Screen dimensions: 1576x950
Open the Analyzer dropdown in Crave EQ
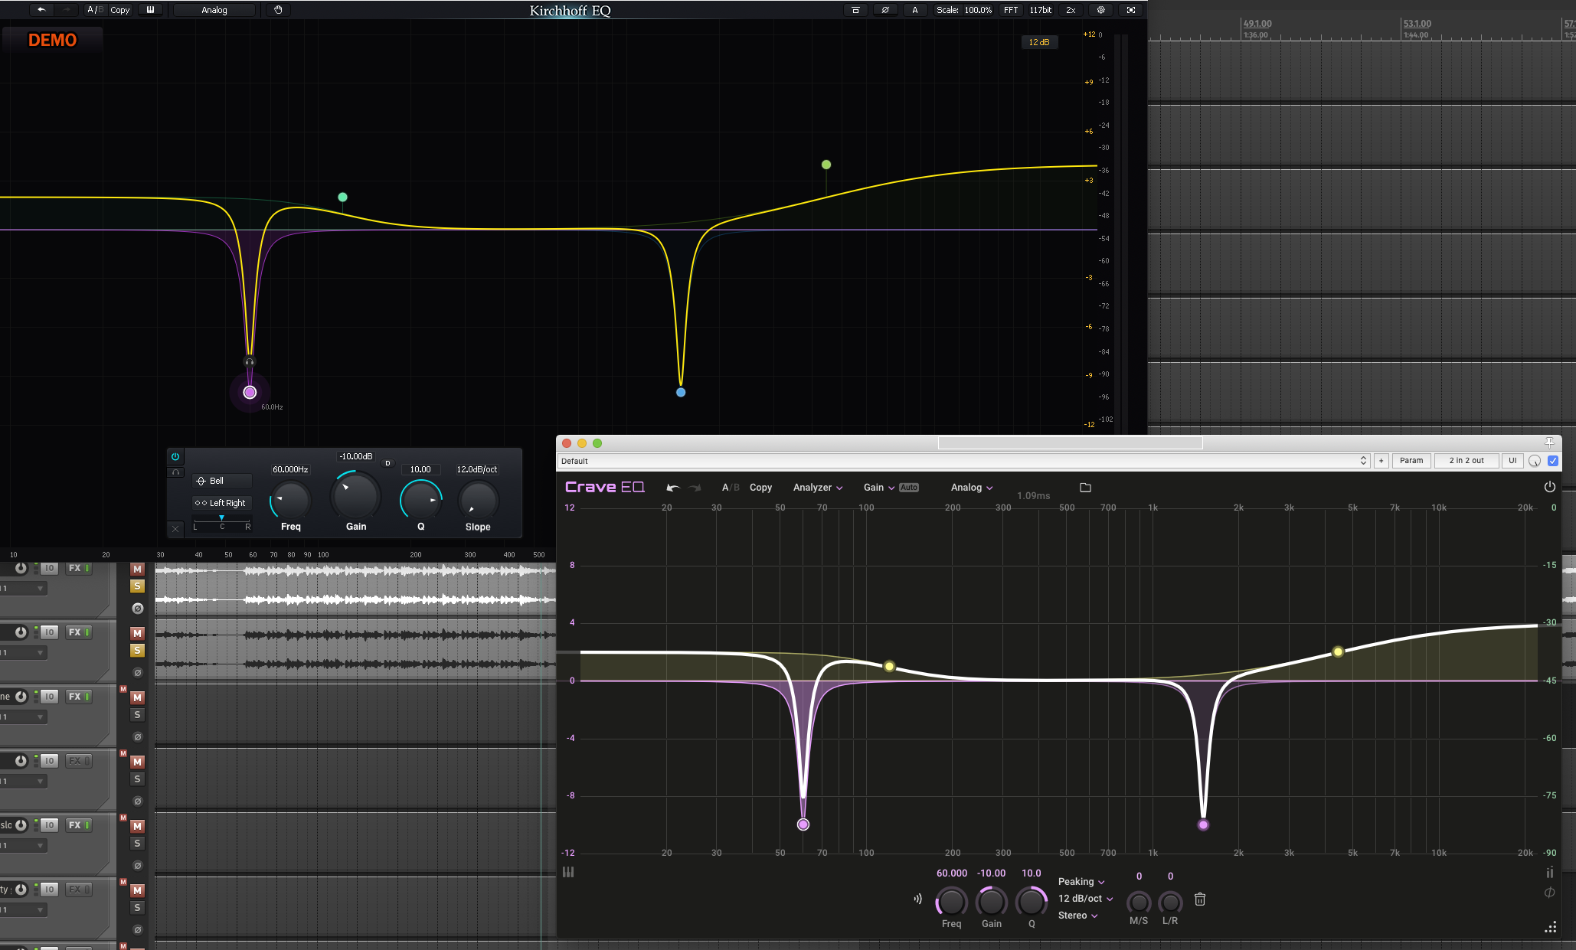tap(818, 488)
